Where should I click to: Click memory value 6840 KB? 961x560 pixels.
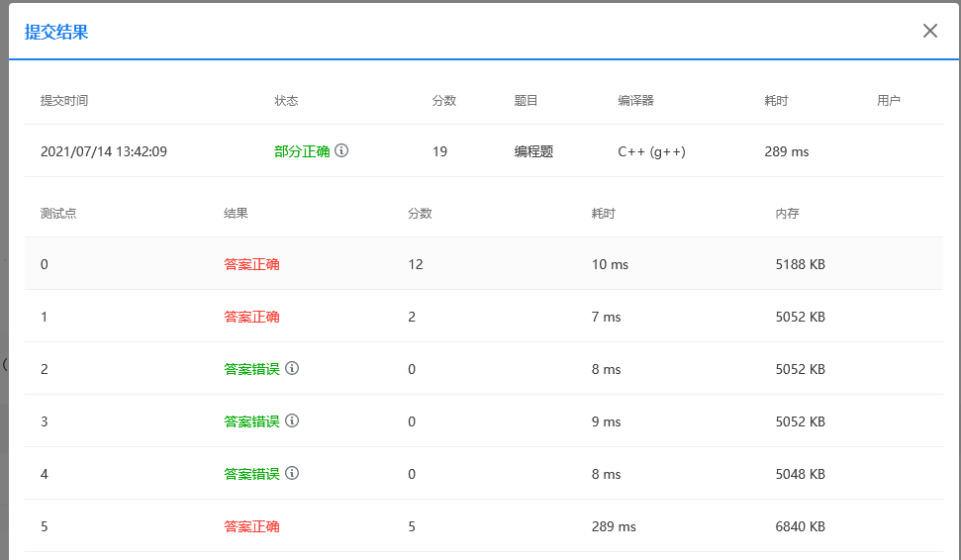pos(800,526)
